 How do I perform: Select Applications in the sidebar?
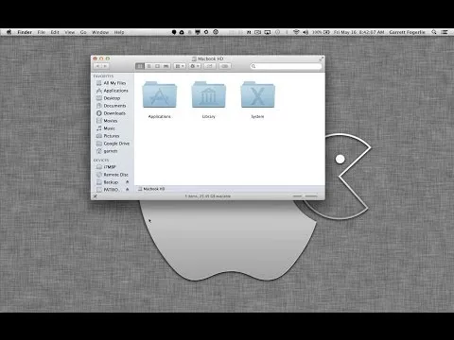coord(113,91)
